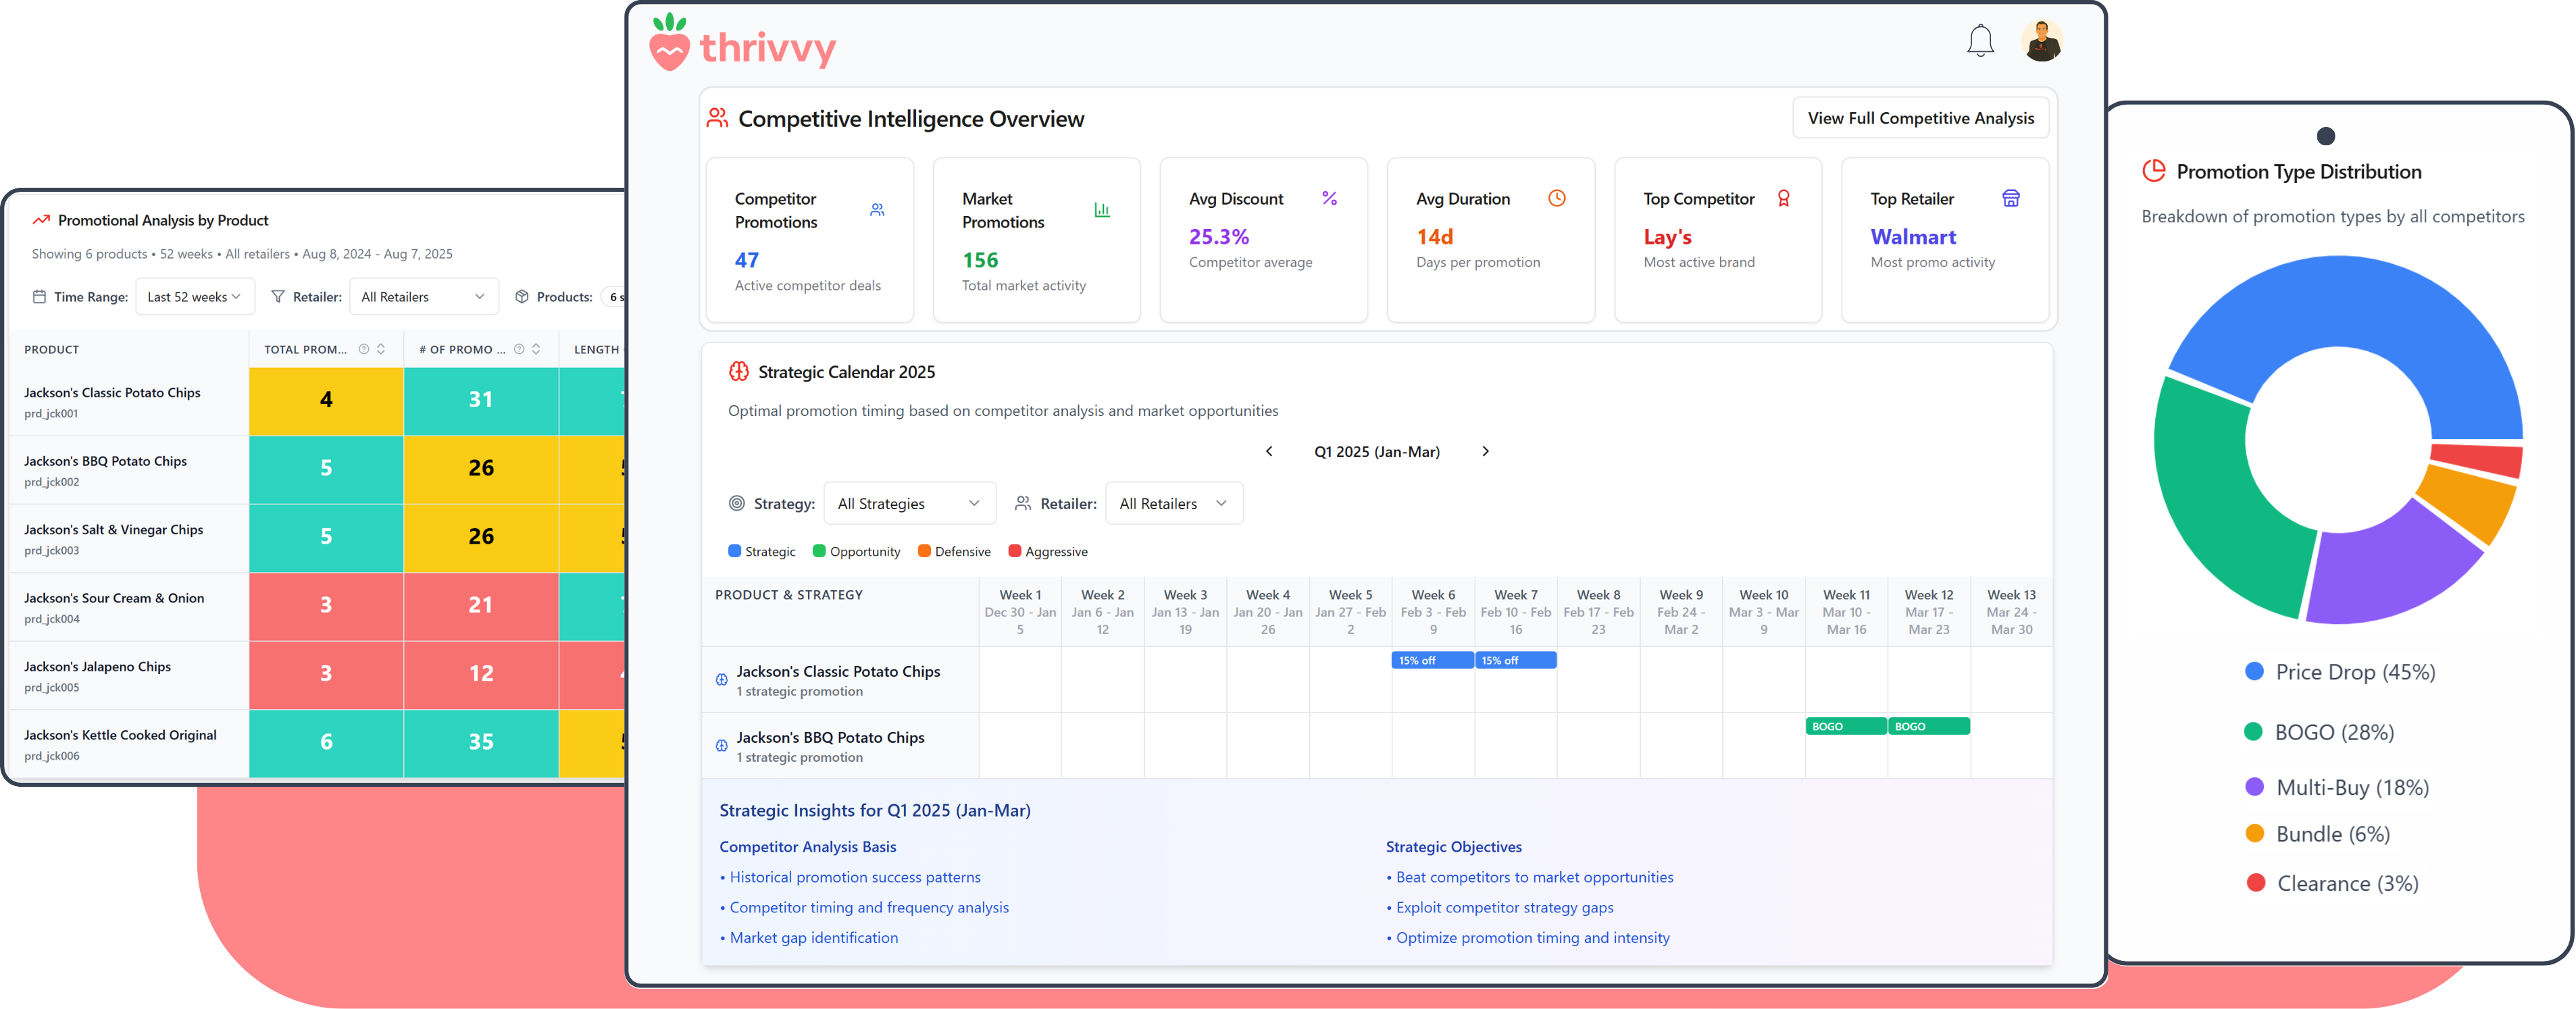Viewport: 2576px width, 1009px height.
Task: Click the Walmart top retailer value
Action: click(1913, 237)
